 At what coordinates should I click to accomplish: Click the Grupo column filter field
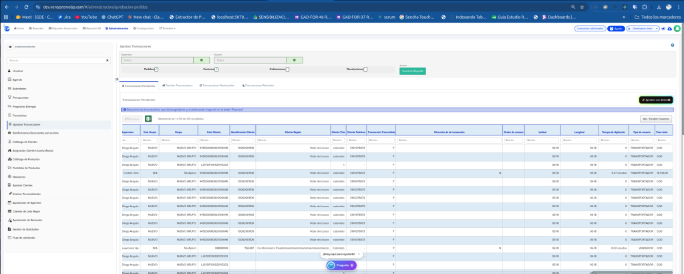click(179, 140)
